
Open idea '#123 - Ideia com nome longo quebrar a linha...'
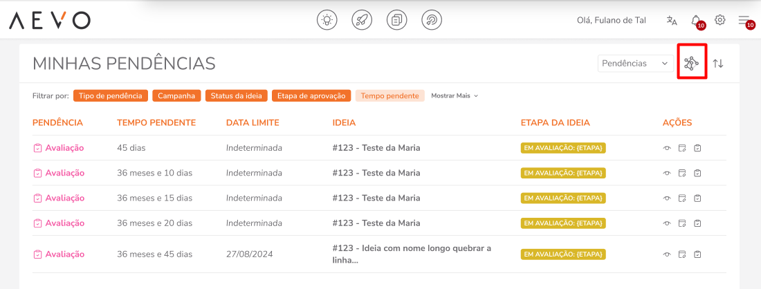tap(412, 254)
